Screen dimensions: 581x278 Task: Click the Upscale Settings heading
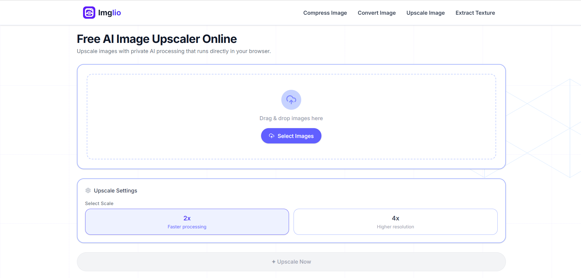pyautogui.click(x=116, y=191)
